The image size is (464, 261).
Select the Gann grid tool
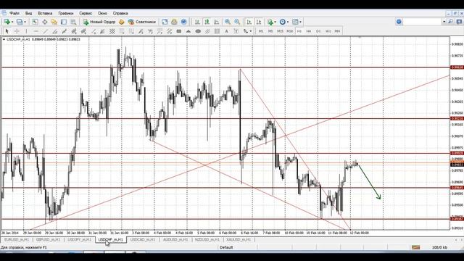coord(112,31)
